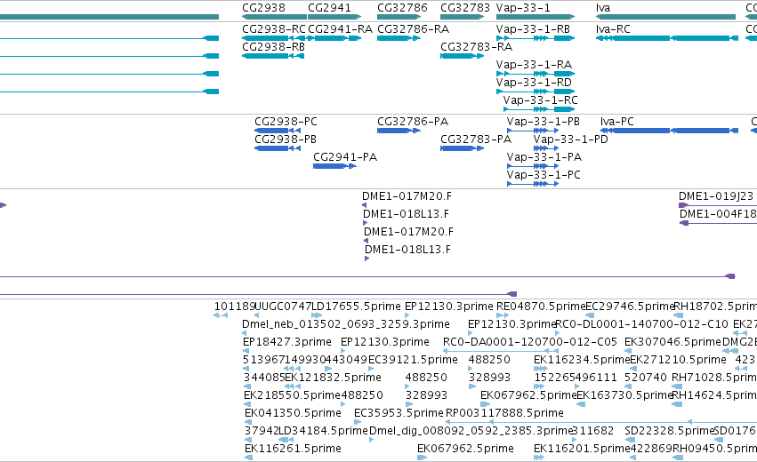Click the CG32783 gene label

coord(465,8)
